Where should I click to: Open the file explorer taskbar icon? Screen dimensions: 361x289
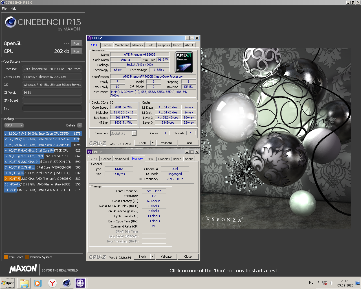tap(24, 283)
